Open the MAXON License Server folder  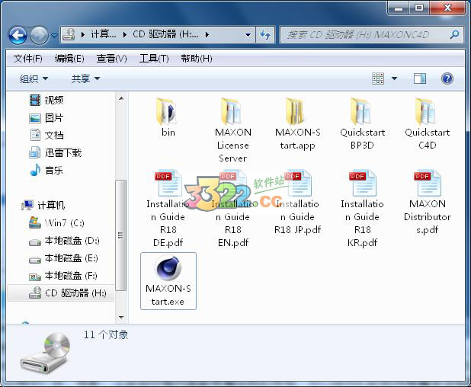[x=232, y=112]
